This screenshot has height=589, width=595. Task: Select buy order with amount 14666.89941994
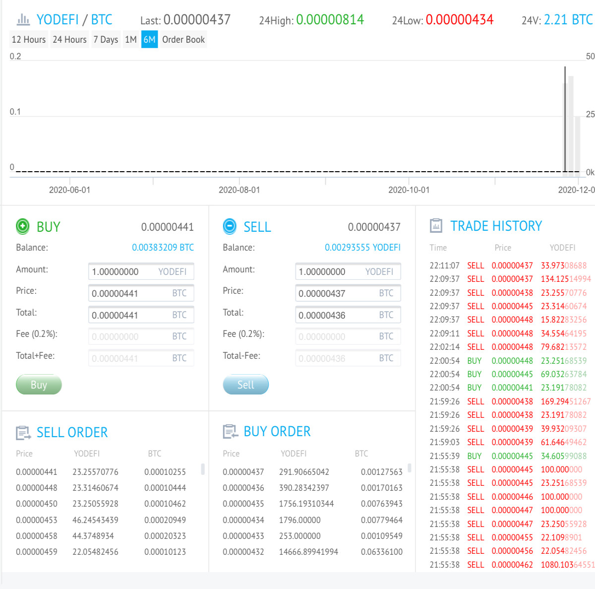[x=312, y=552]
